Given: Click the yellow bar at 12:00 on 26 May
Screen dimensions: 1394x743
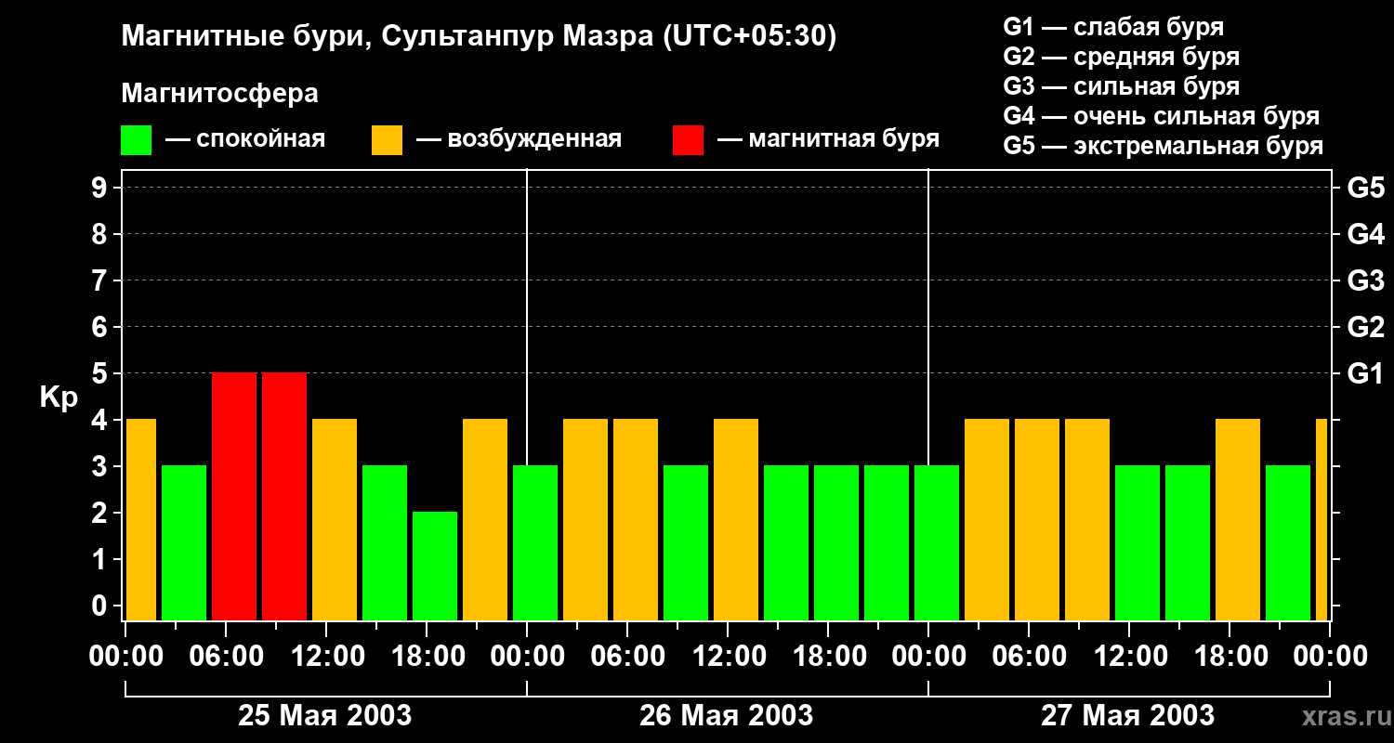Looking at the screenshot, I should pyautogui.click(x=736, y=520).
